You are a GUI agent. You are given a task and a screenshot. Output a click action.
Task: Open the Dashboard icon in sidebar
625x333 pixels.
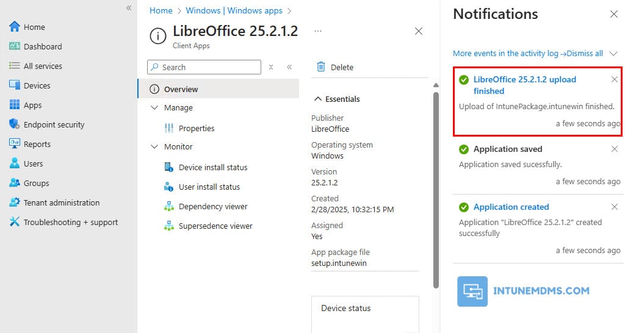(15, 46)
